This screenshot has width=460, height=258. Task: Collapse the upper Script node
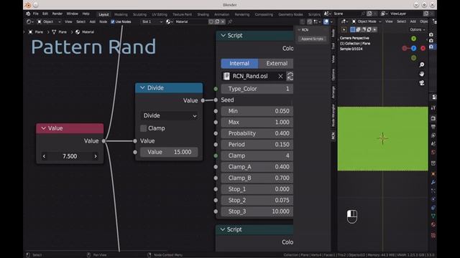coord(223,35)
